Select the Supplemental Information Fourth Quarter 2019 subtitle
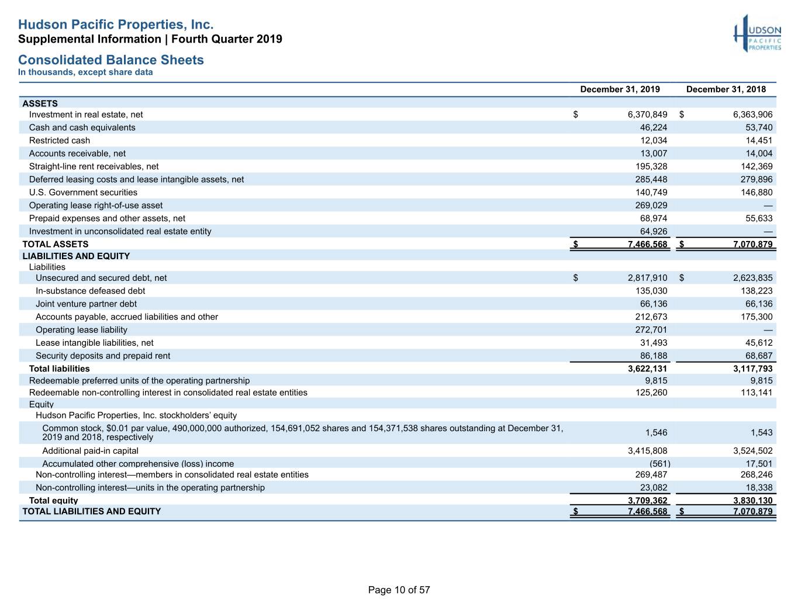The height and width of the screenshot is (599, 798). [150, 39]
